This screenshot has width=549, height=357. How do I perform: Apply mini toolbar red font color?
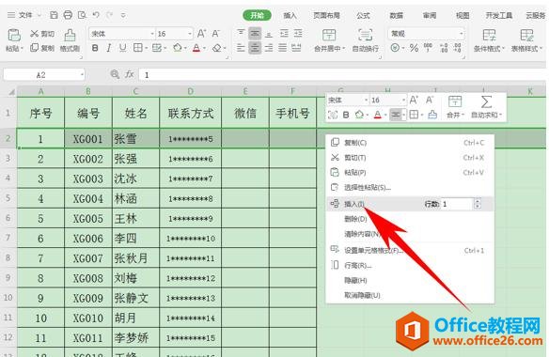pyautogui.click(x=377, y=115)
